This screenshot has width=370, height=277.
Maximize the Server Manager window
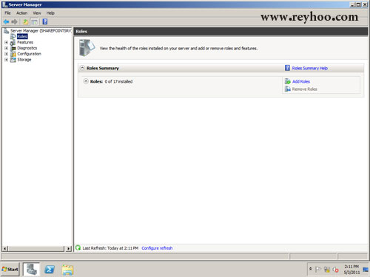pyautogui.click(x=359, y=4)
